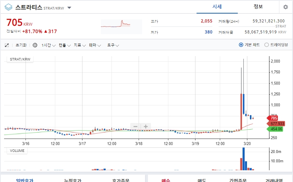293x182 pixels.
Task: Open the 캔들 chart type dropdown
Action: [x=65, y=45]
